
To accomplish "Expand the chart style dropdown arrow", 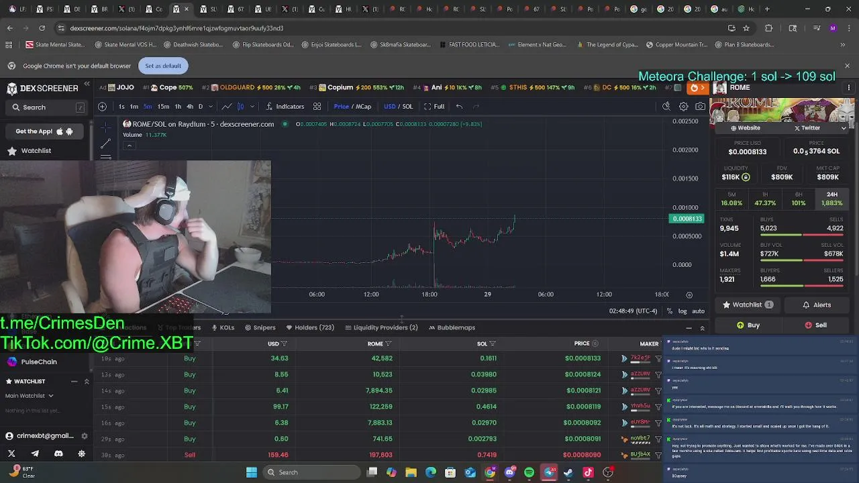I will tap(252, 106).
